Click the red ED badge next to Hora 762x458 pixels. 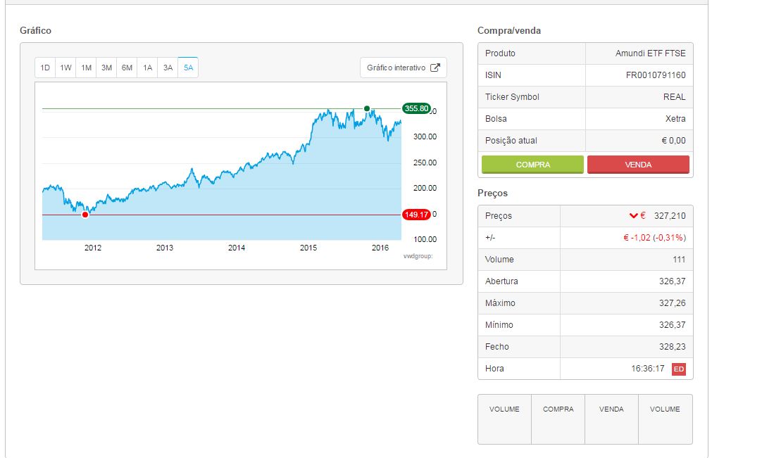pos(678,369)
